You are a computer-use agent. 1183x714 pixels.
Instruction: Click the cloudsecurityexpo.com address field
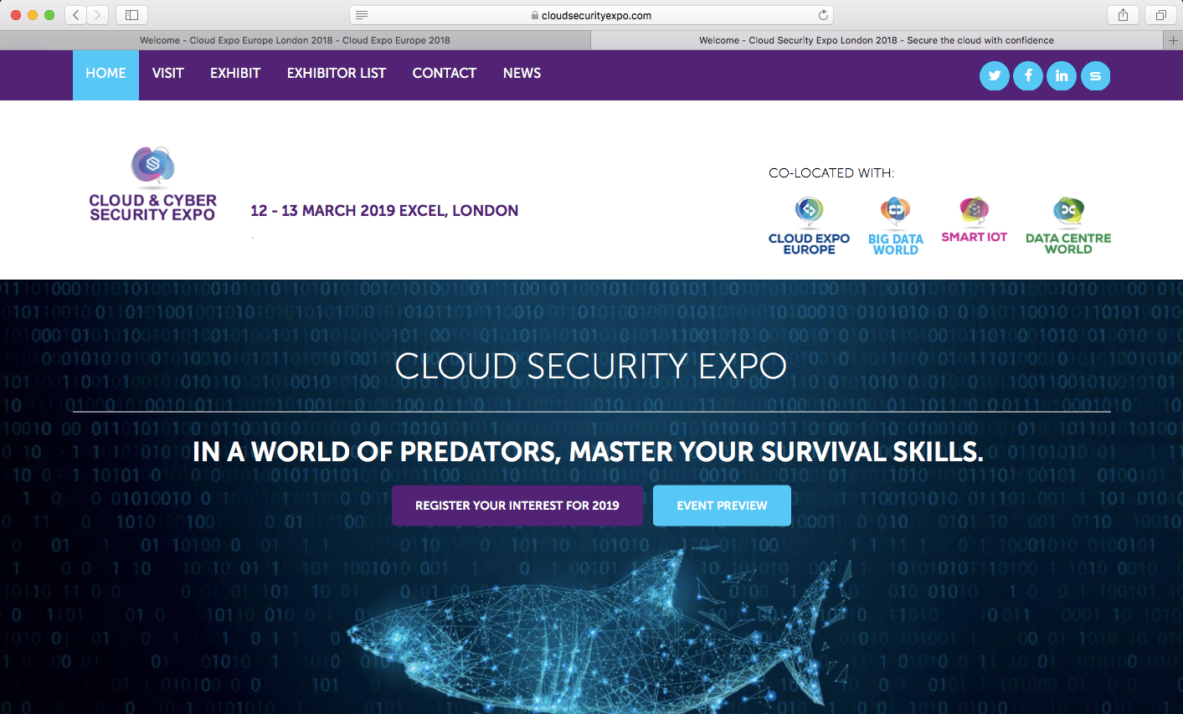point(591,15)
